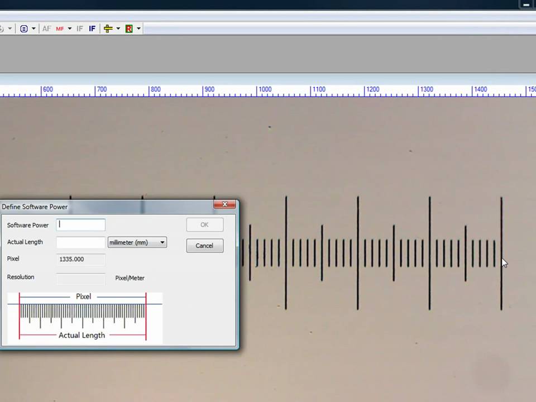
Task: Click the Pixel field showing 1335.000
Action: coord(80,259)
